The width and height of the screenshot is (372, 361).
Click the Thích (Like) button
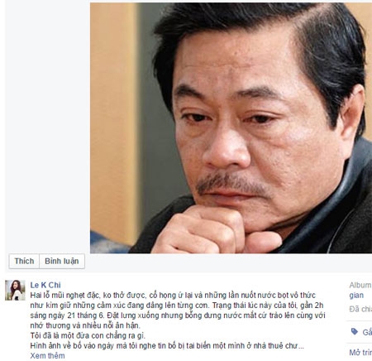(24, 261)
